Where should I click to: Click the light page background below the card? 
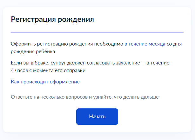tap(97, 136)
